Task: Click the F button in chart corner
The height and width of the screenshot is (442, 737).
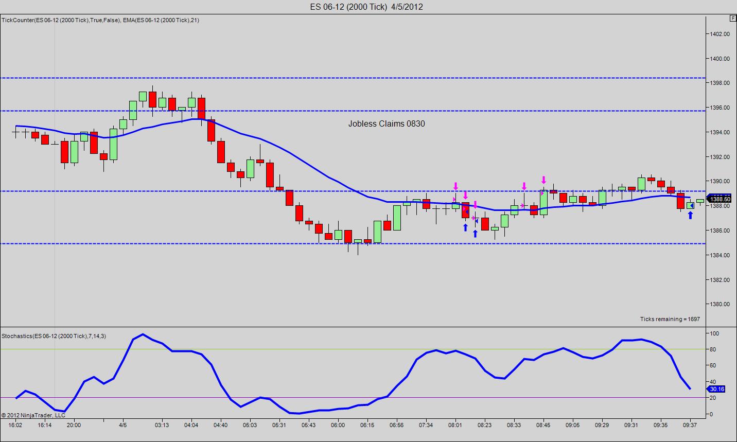Action: click(732, 18)
